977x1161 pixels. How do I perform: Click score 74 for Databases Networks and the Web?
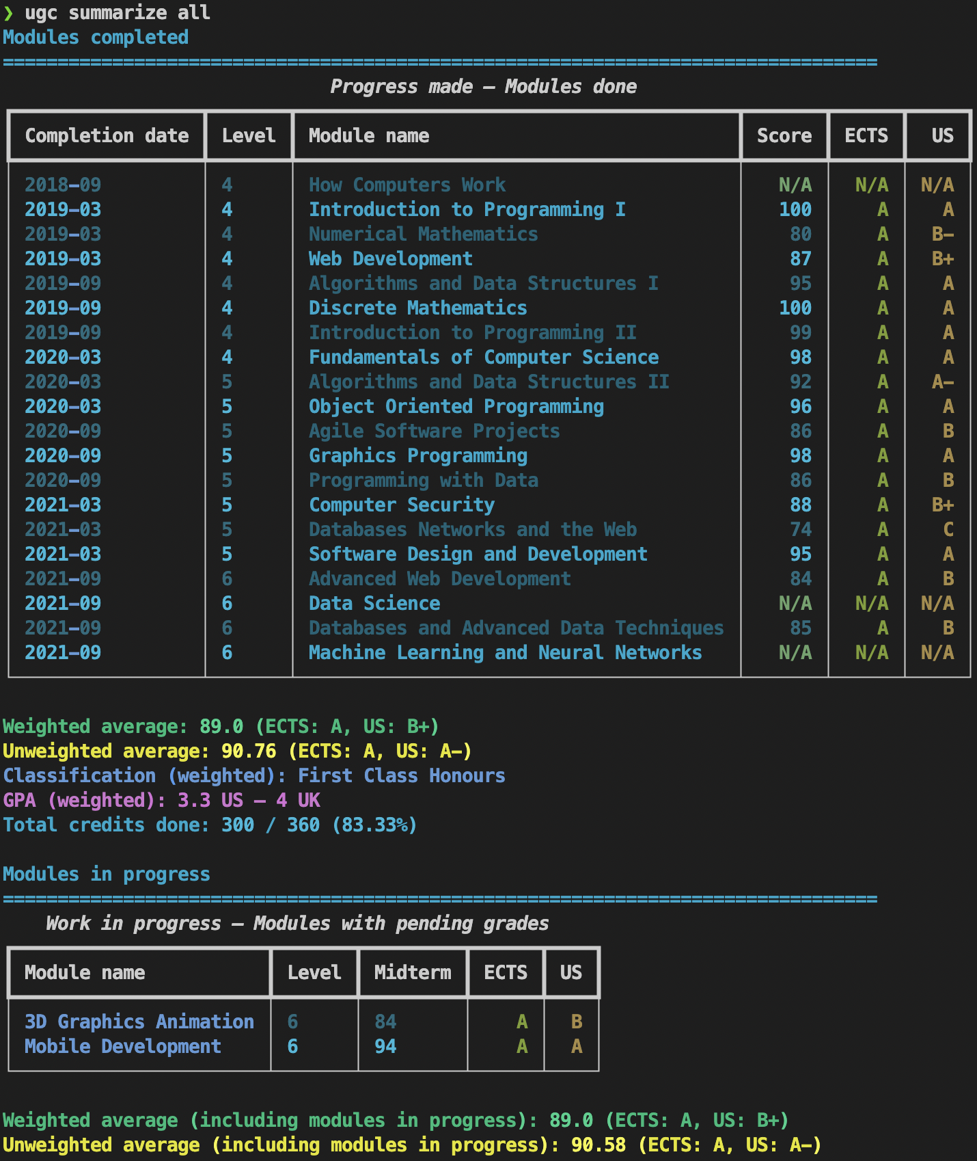800,530
